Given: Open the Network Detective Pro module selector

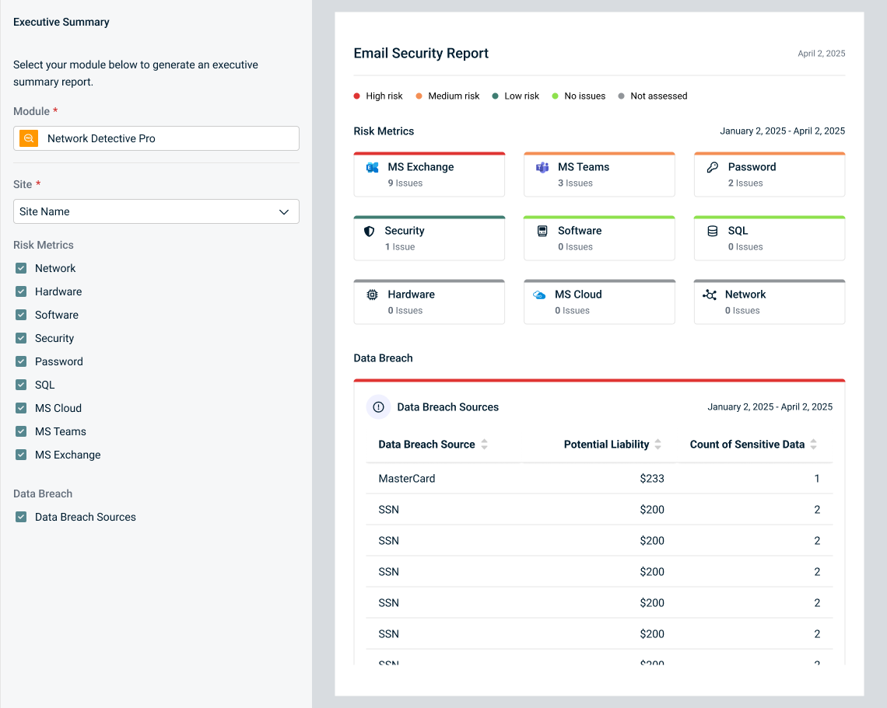Looking at the screenshot, I should coord(156,138).
